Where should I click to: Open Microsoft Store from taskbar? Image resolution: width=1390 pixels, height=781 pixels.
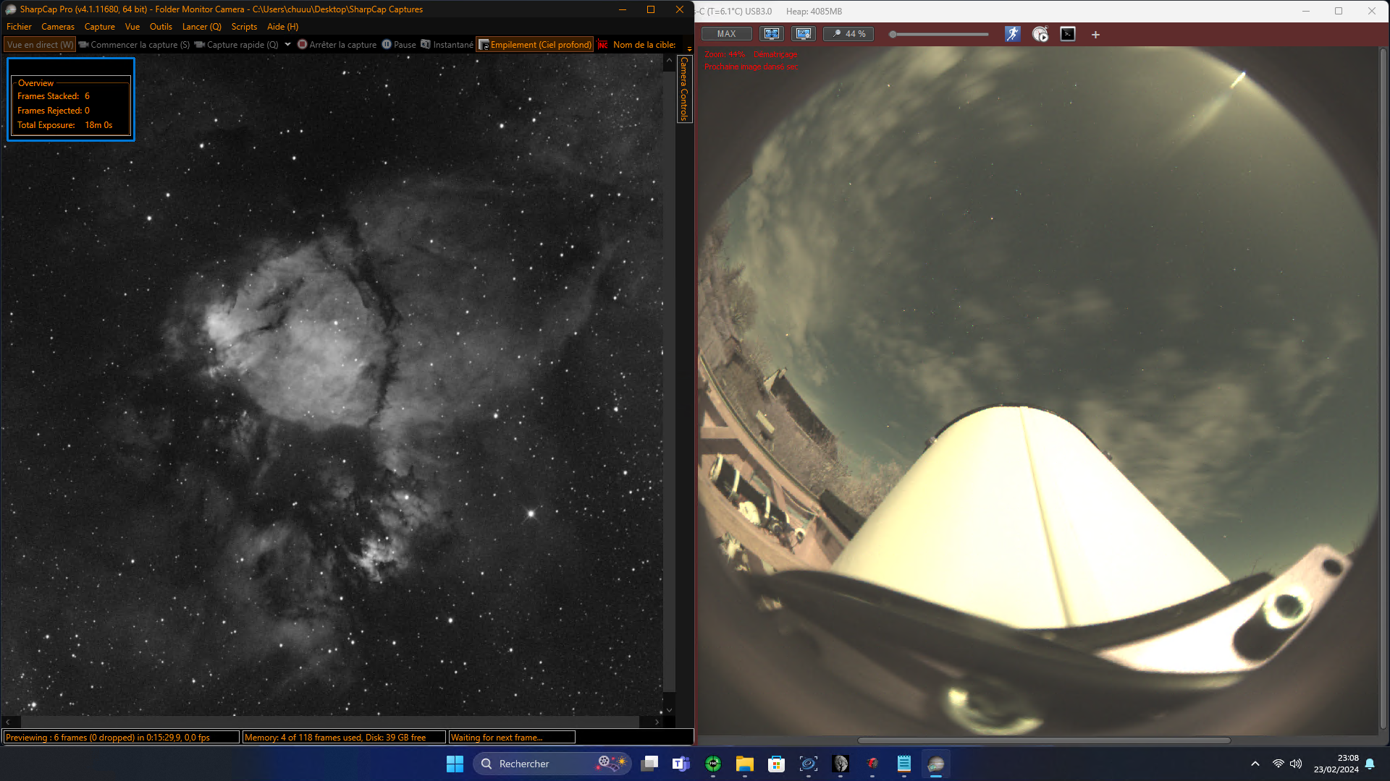click(777, 764)
